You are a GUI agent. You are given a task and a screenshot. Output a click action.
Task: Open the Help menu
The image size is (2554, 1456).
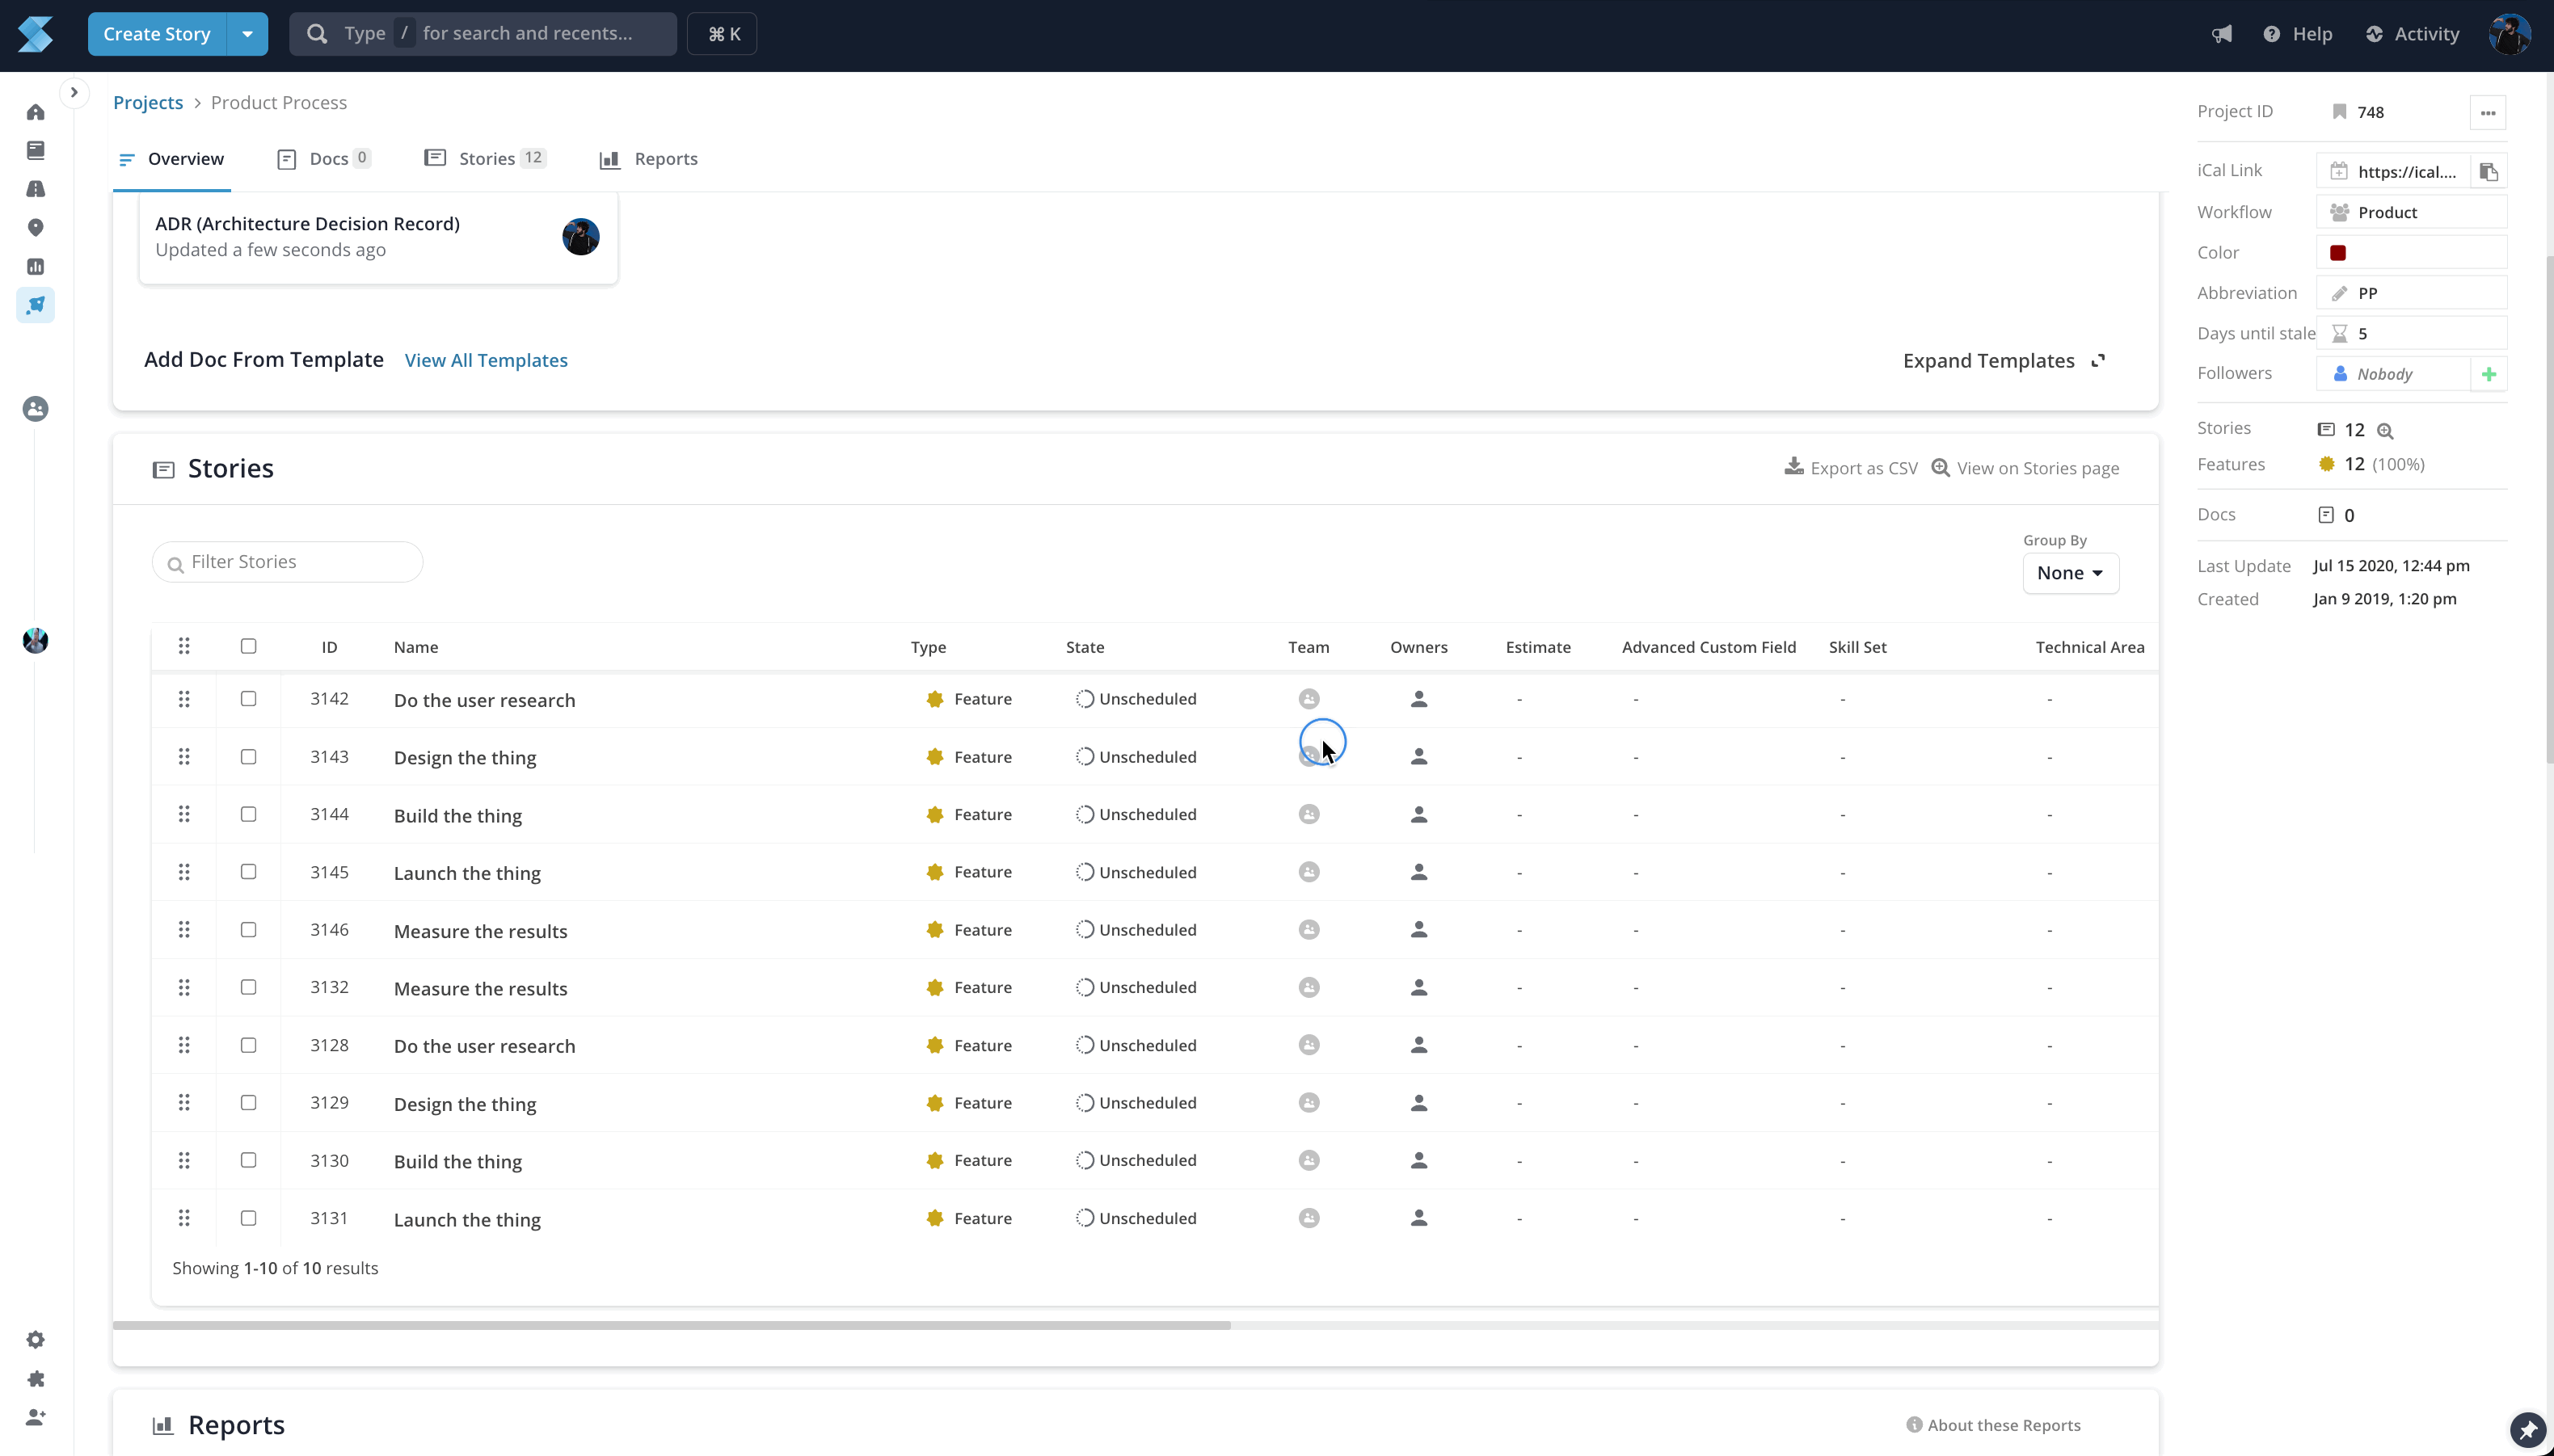(2297, 34)
